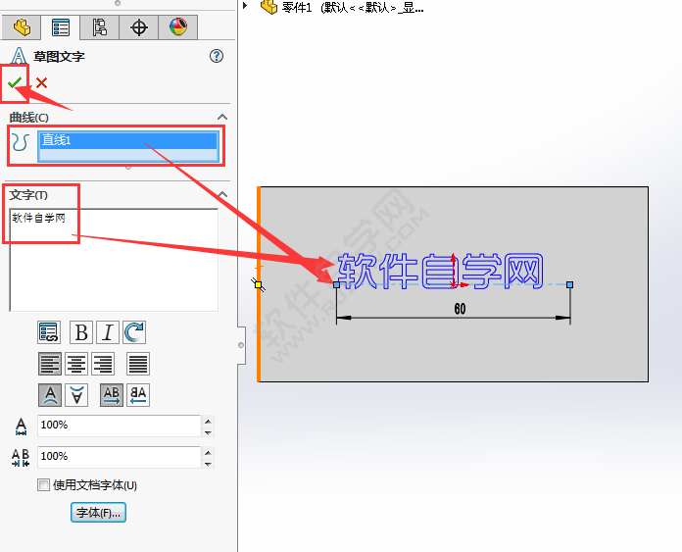Switch to the PropertyManager tab

point(60,27)
